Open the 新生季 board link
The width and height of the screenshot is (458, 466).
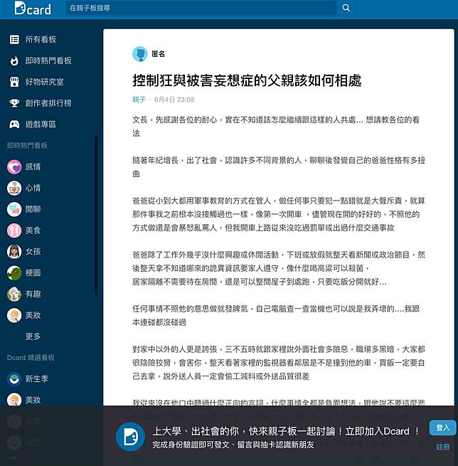point(37,379)
